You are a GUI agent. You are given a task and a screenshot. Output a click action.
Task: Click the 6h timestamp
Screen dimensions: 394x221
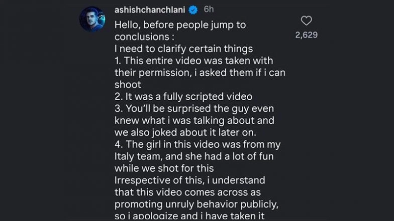[209, 10]
